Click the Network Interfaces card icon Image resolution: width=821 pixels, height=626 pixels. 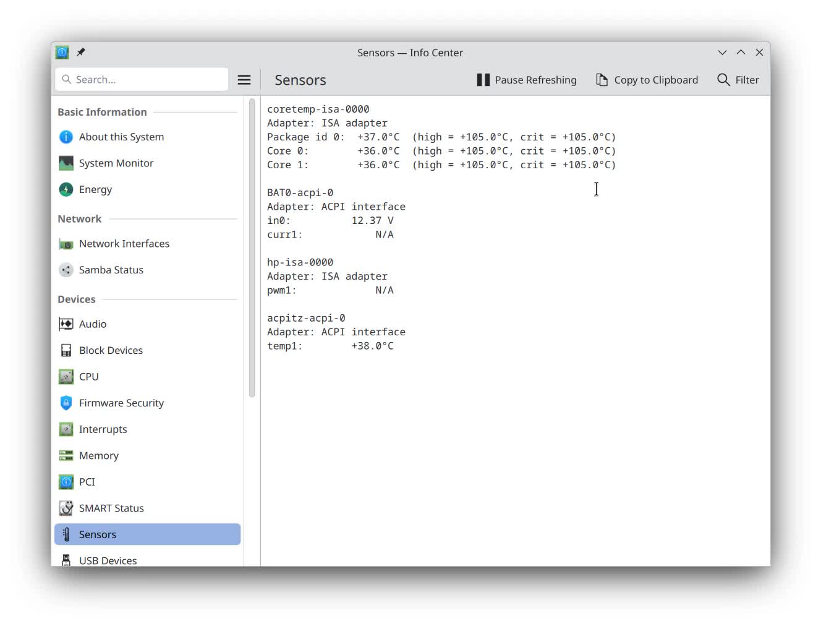[x=66, y=244]
